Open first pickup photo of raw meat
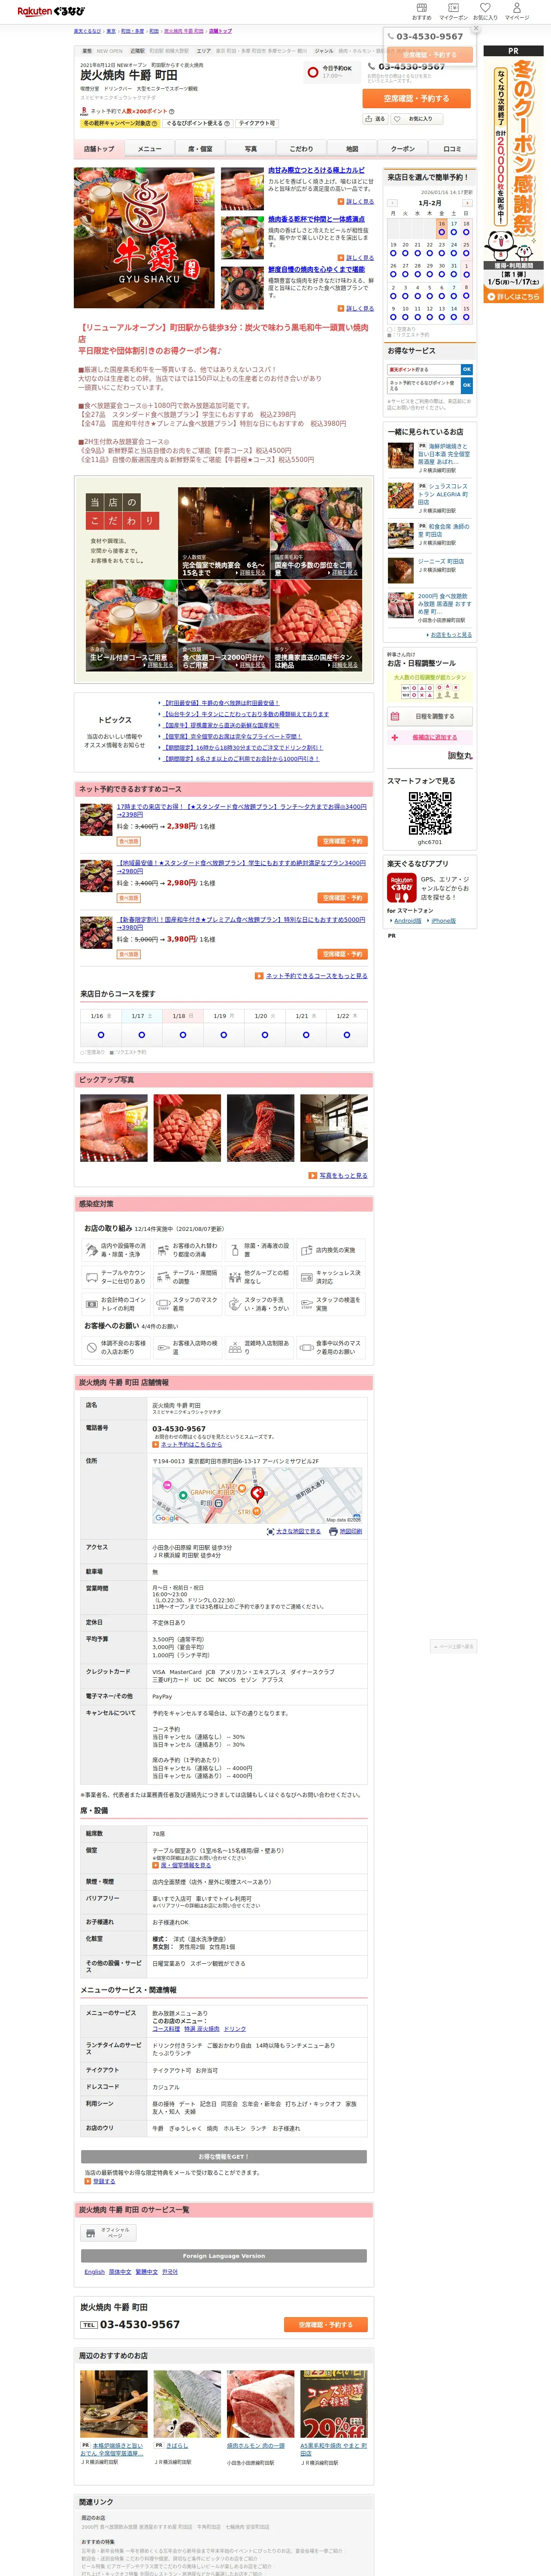Image resolution: width=551 pixels, height=2576 pixels. click(114, 1127)
